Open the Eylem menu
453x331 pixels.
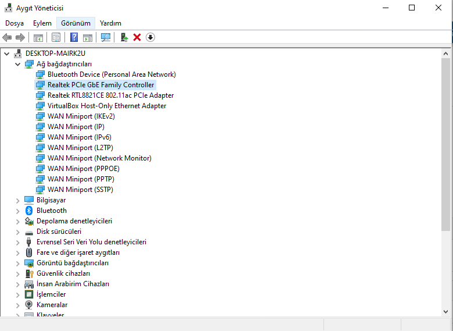pos(42,23)
